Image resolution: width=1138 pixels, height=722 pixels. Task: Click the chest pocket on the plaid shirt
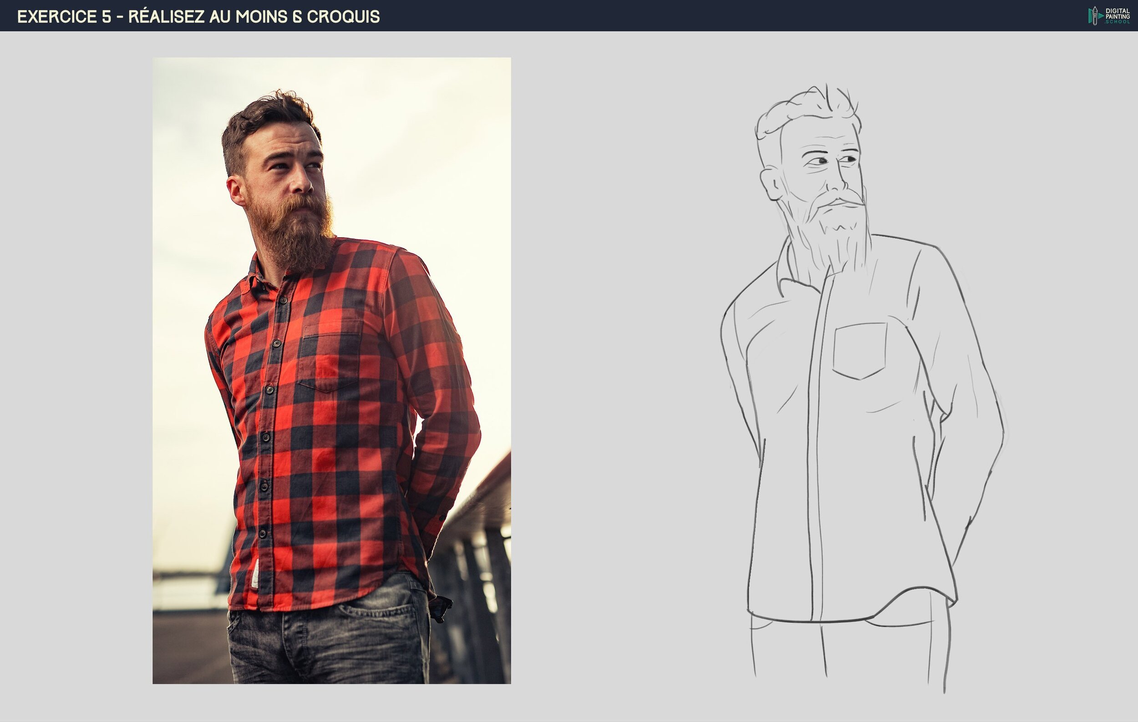tap(330, 358)
